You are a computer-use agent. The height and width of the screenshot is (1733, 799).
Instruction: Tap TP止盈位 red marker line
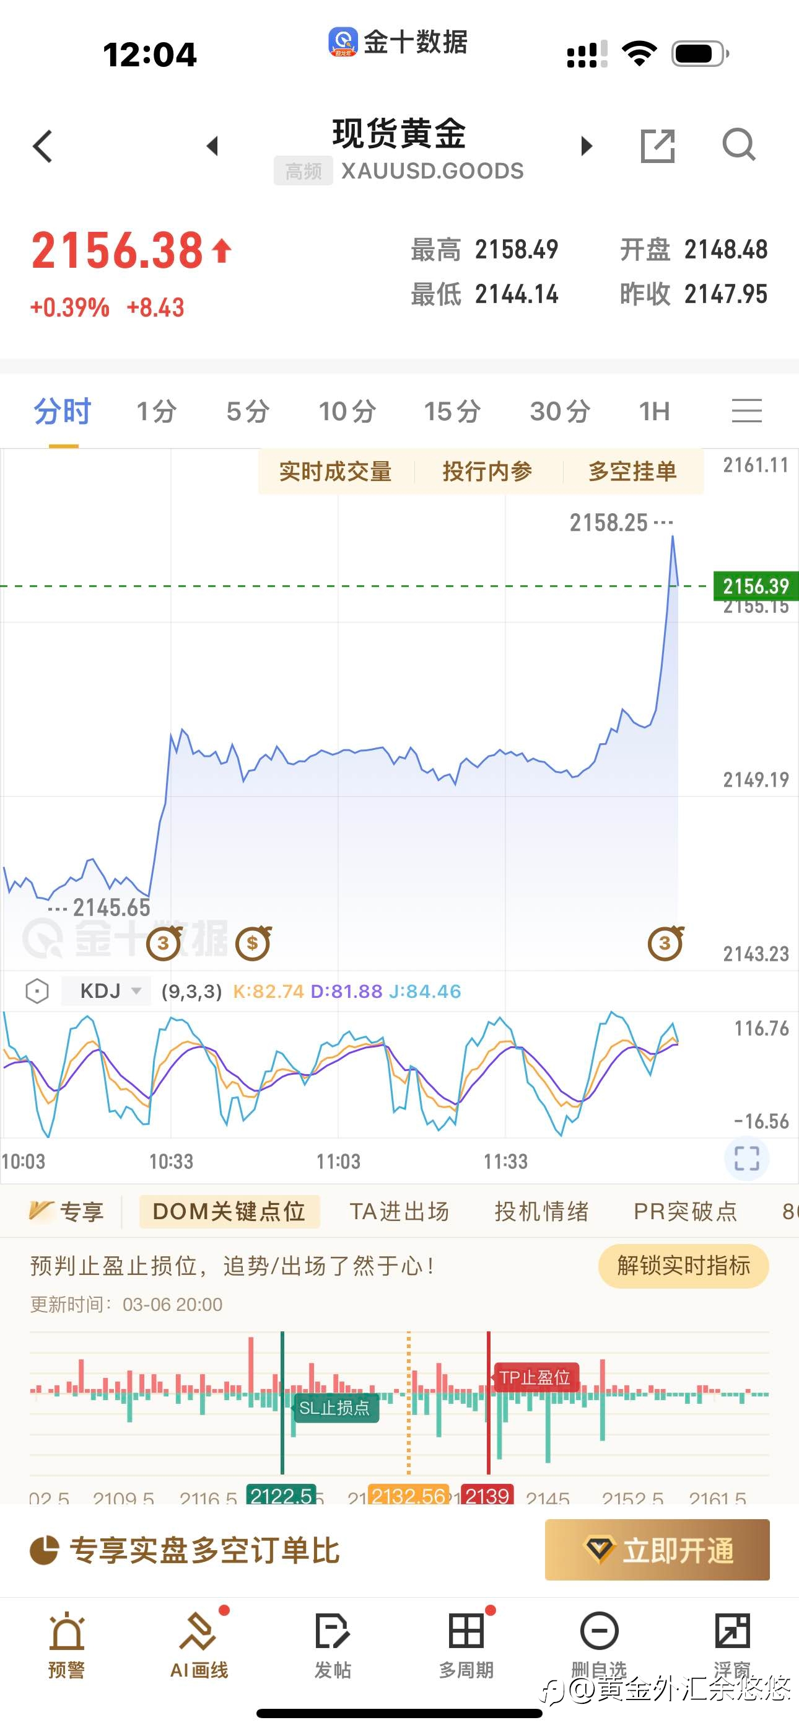click(488, 1403)
